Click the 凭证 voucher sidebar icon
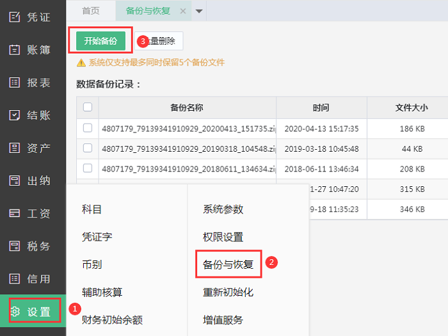Screen dimensions: 448x336 click(15, 17)
